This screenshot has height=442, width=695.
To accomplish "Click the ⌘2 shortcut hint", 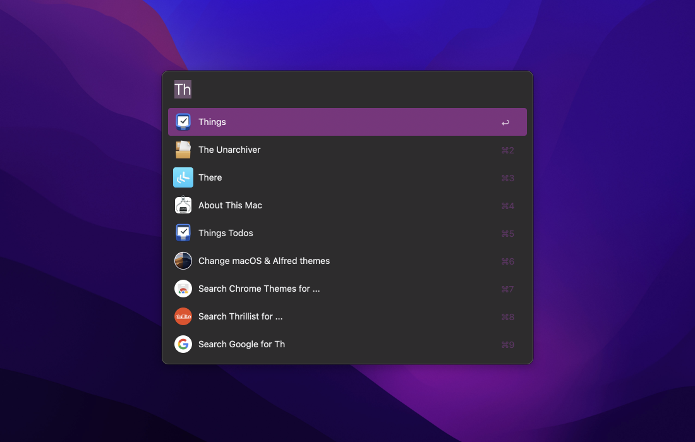I will (507, 150).
